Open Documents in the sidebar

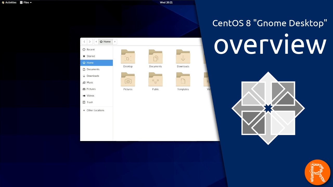coord(97,69)
